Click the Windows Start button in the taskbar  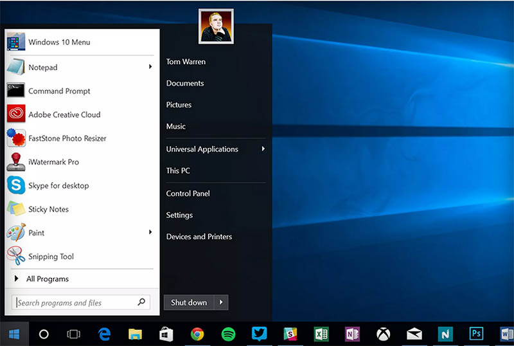tap(14, 334)
